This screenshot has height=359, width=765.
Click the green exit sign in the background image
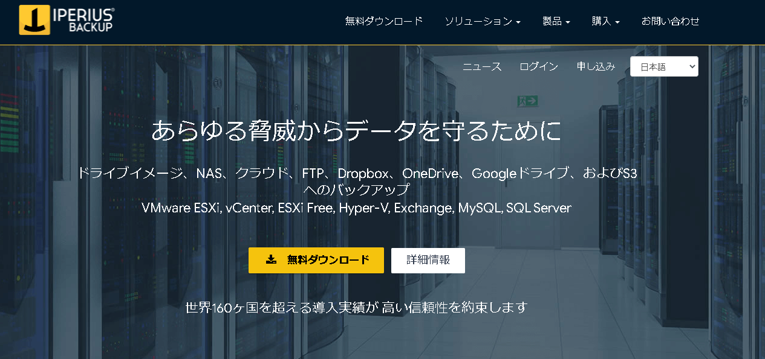point(527,101)
